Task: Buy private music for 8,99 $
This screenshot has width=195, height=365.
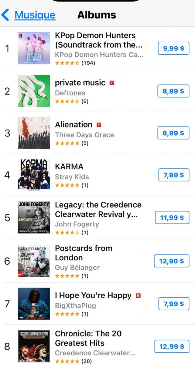Action: [x=173, y=91]
